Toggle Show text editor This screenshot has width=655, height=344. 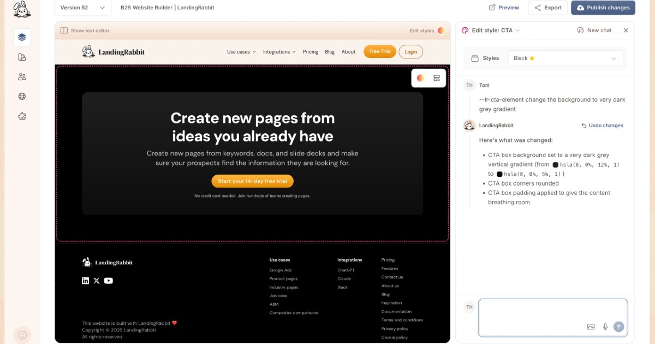pyautogui.click(x=85, y=31)
